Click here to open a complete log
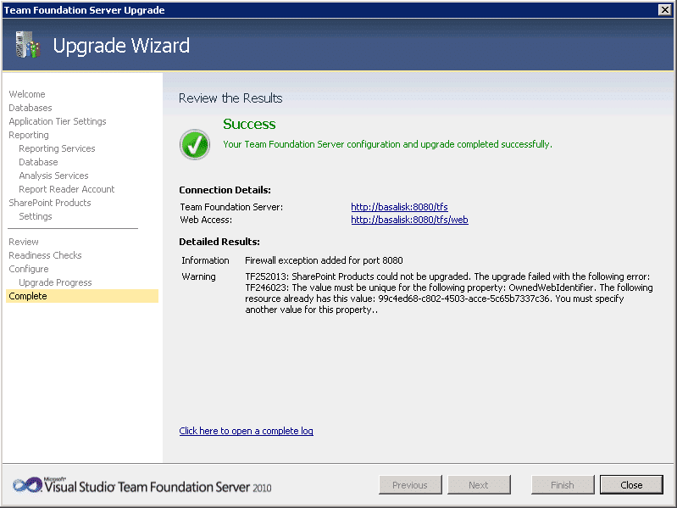The image size is (677, 508). [x=246, y=431]
